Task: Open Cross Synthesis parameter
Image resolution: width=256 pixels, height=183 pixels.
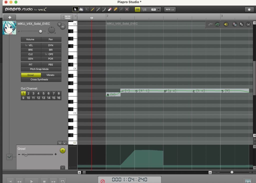Action: tap(41, 80)
